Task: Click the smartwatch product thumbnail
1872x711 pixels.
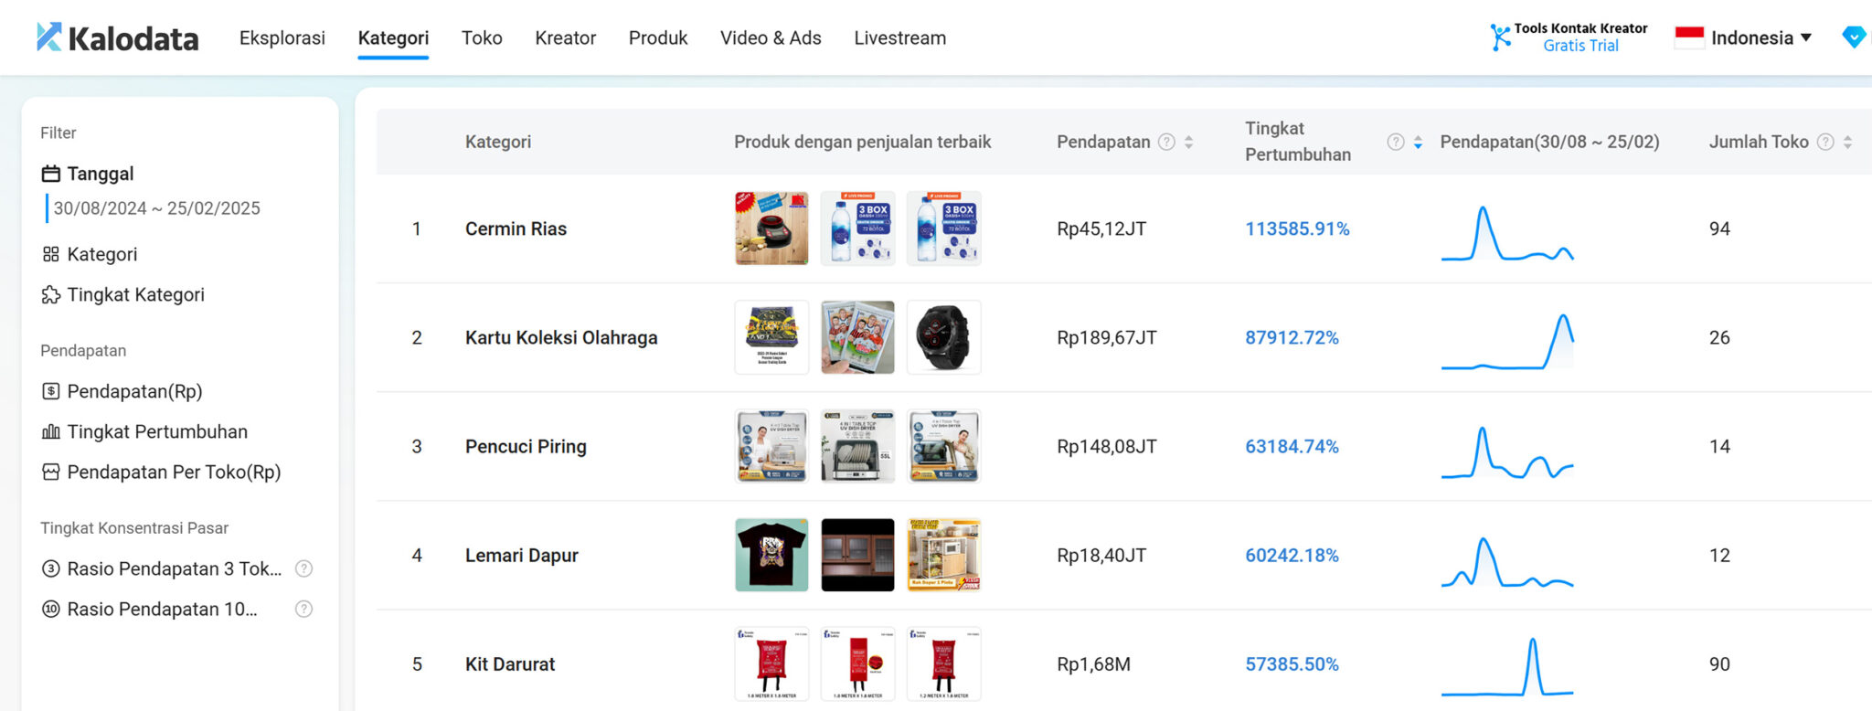Action: [943, 337]
